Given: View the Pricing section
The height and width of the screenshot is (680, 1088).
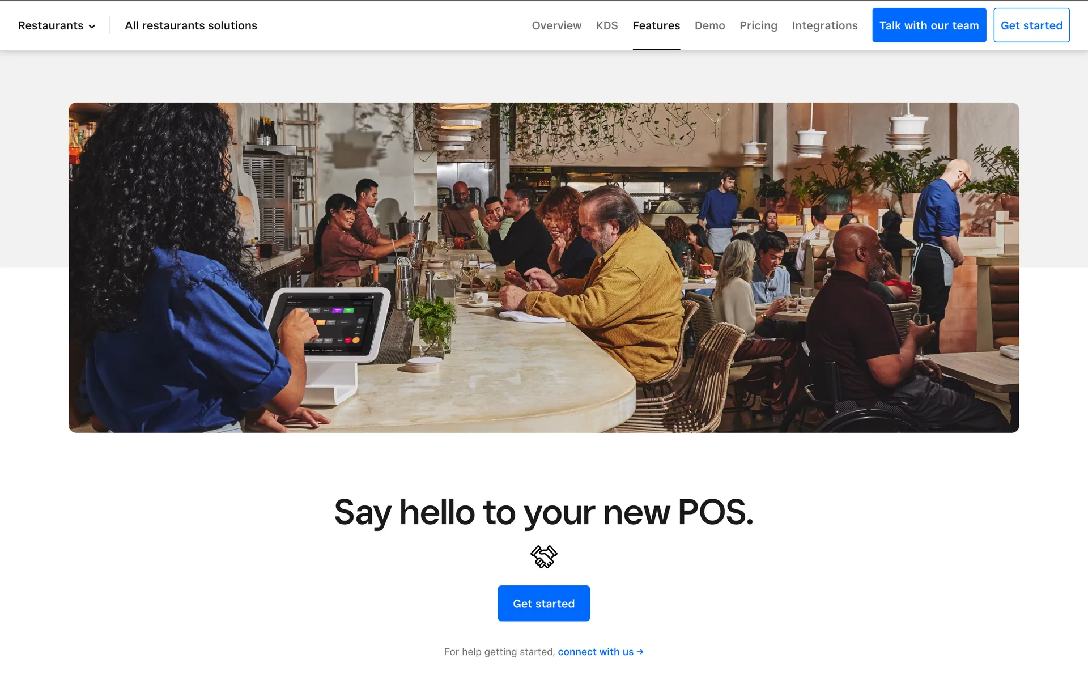Looking at the screenshot, I should (758, 25).
